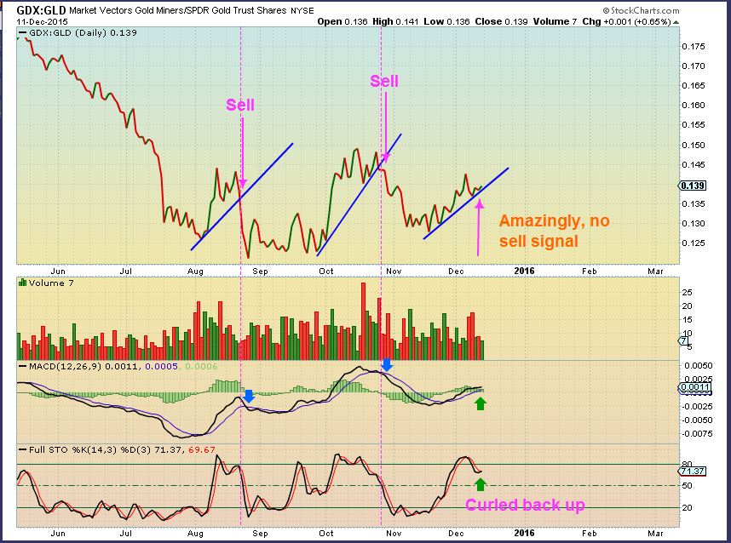Click the Market Vectors Gold Miners/SPDR Gold Trust Shares name
This screenshot has height=543, width=731.
[x=179, y=10]
